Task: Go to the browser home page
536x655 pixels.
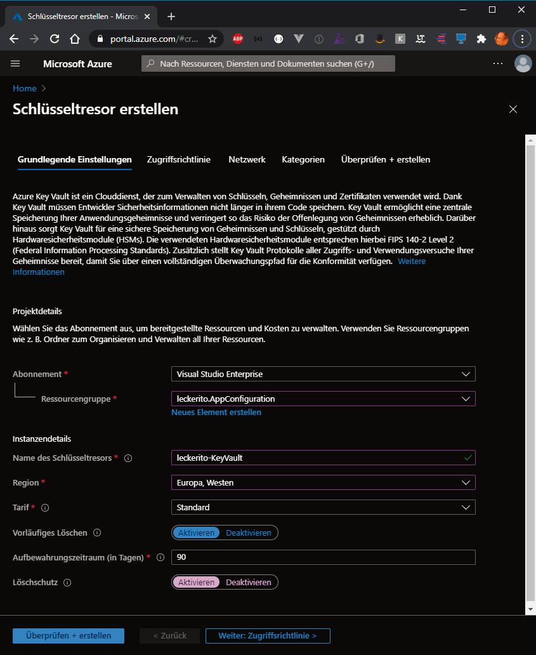Action: [x=75, y=39]
